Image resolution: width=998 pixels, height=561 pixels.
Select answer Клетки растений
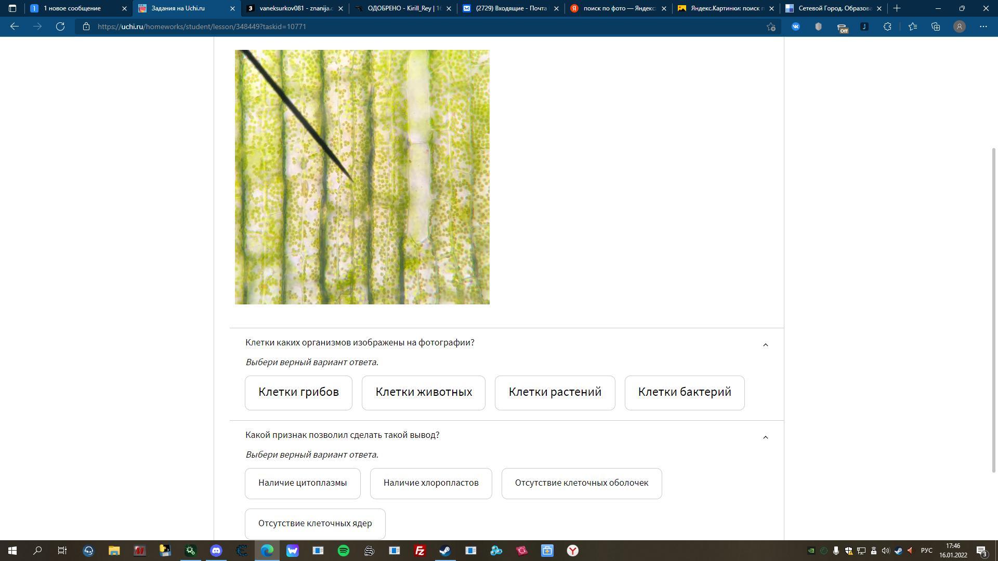(x=555, y=393)
